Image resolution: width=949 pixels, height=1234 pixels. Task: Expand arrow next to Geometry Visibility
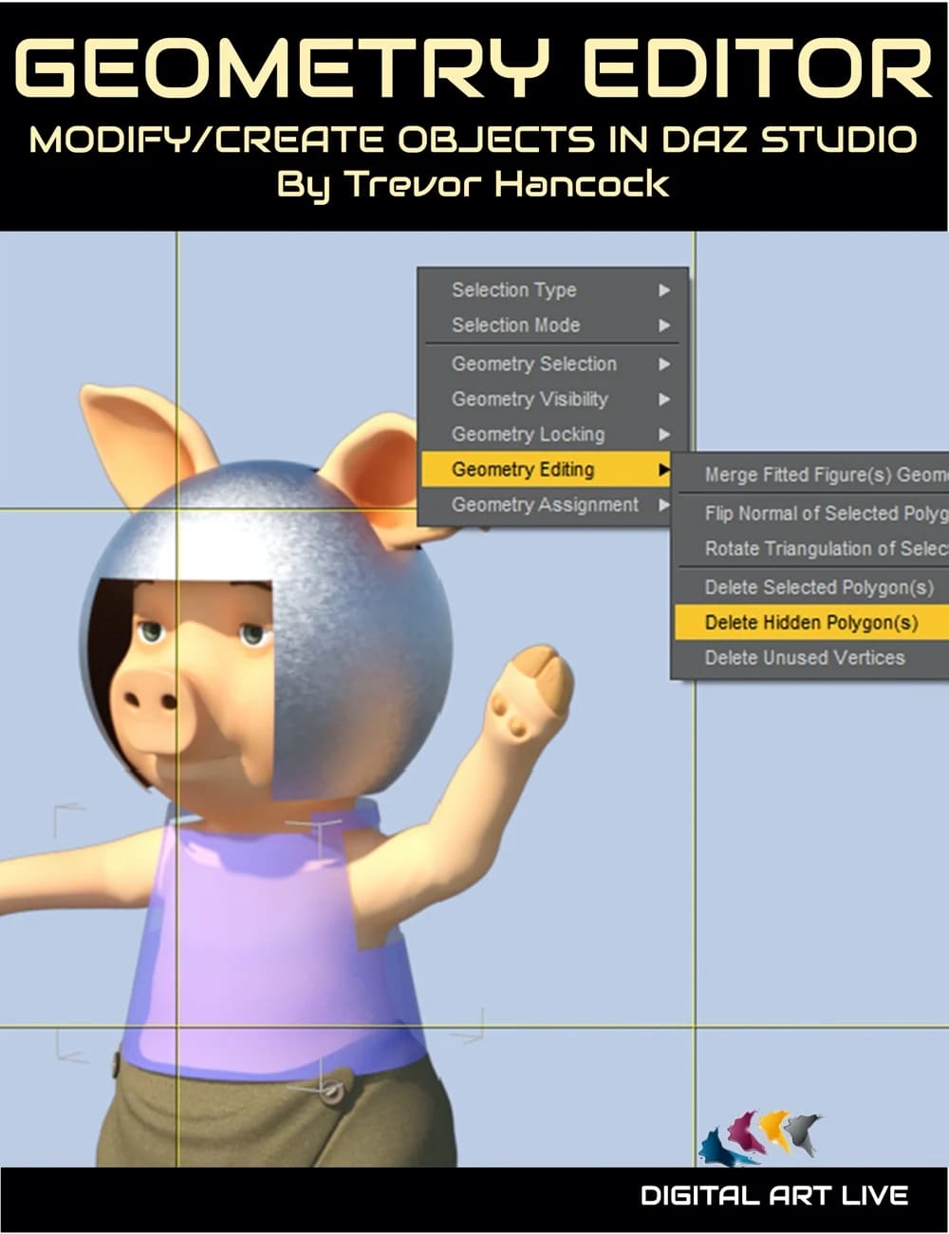click(665, 400)
